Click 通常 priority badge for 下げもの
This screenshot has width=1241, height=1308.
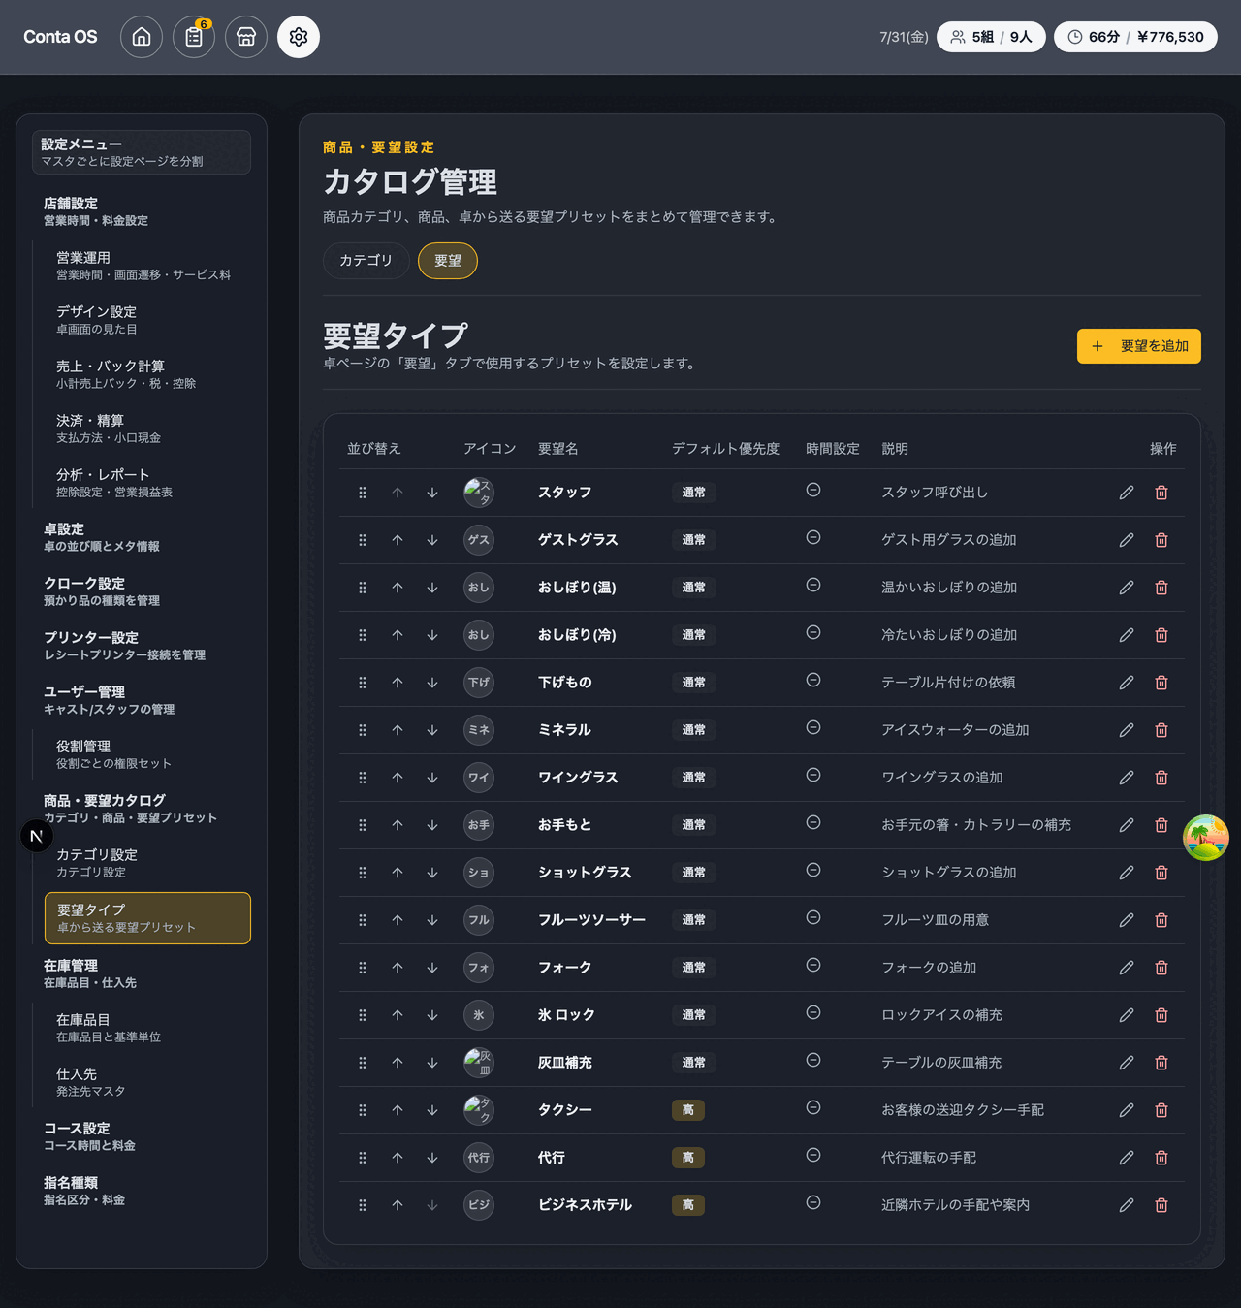click(x=694, y=683)
